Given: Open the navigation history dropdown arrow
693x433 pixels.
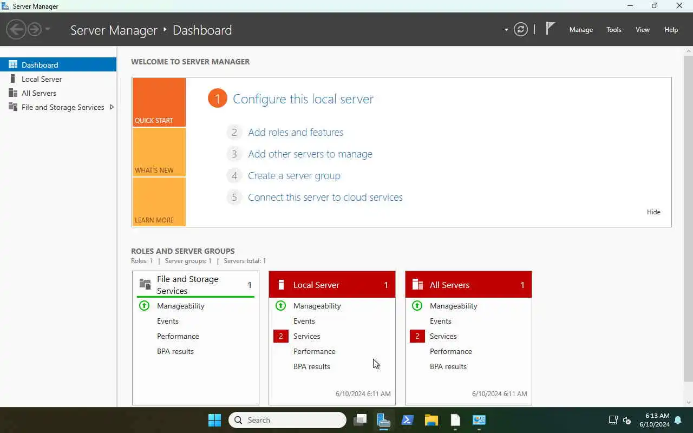Looking at the screenshot, I should [48, 29].
